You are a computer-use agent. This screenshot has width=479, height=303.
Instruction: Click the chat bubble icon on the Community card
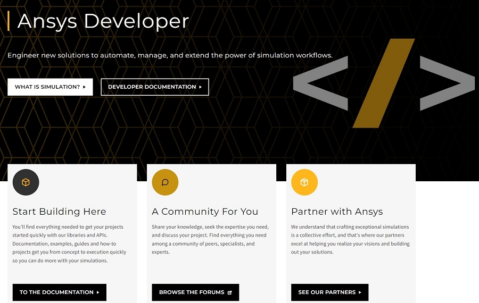tap(165, 182)
